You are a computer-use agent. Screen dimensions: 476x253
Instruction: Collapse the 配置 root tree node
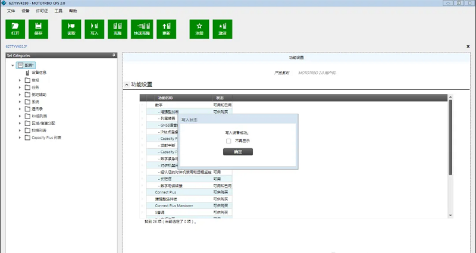(x=12, y=65)
